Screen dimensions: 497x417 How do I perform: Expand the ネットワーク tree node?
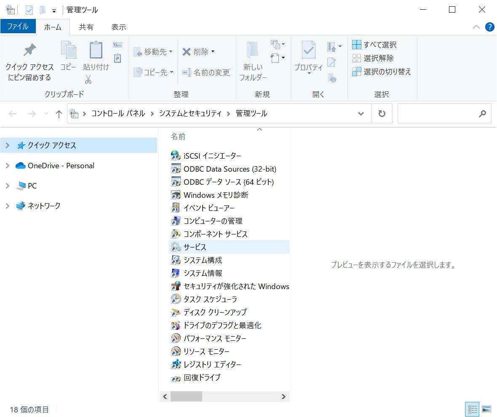8,206
